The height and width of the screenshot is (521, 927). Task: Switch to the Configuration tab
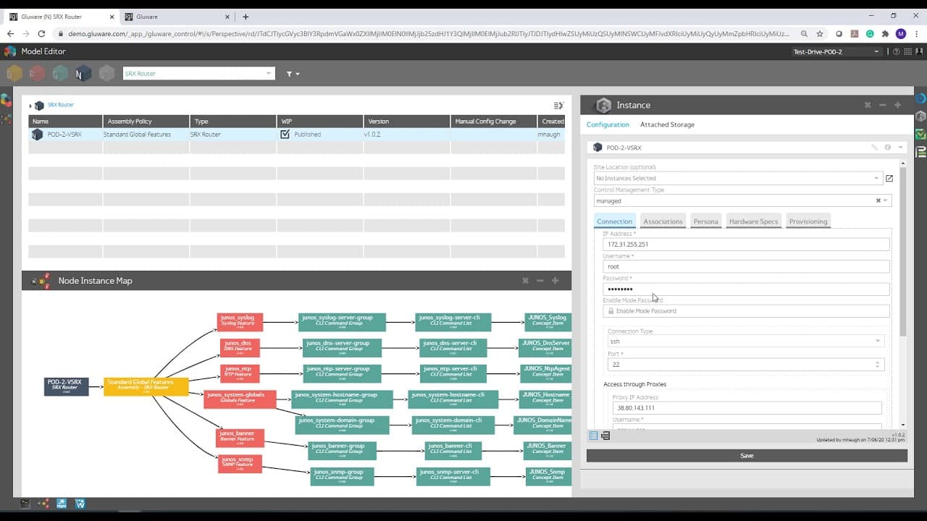tap(608, 124)
